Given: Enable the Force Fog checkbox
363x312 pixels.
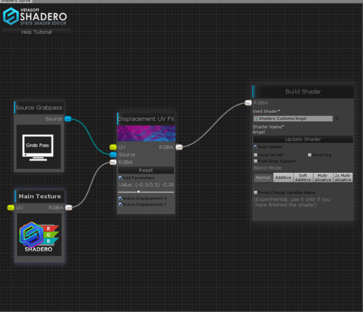Looking at the screenshot, I should click(x=310, y=155).
